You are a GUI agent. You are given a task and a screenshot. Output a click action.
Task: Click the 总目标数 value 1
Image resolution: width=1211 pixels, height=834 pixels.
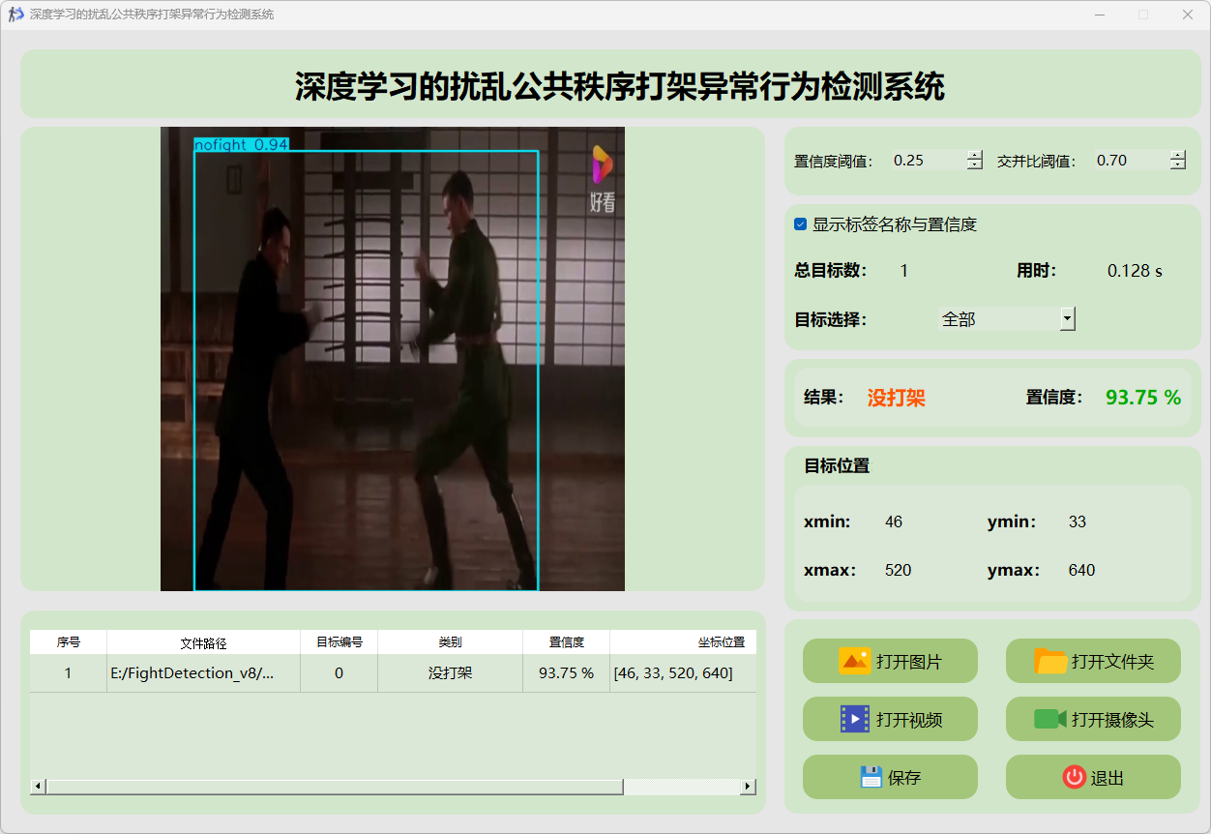904,271
